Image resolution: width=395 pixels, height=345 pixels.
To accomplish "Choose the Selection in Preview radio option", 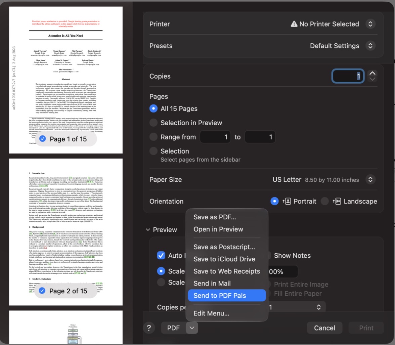I will point(153,123).
